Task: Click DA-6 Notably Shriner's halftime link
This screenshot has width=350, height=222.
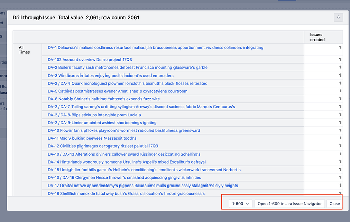Action: click(103, 99)
